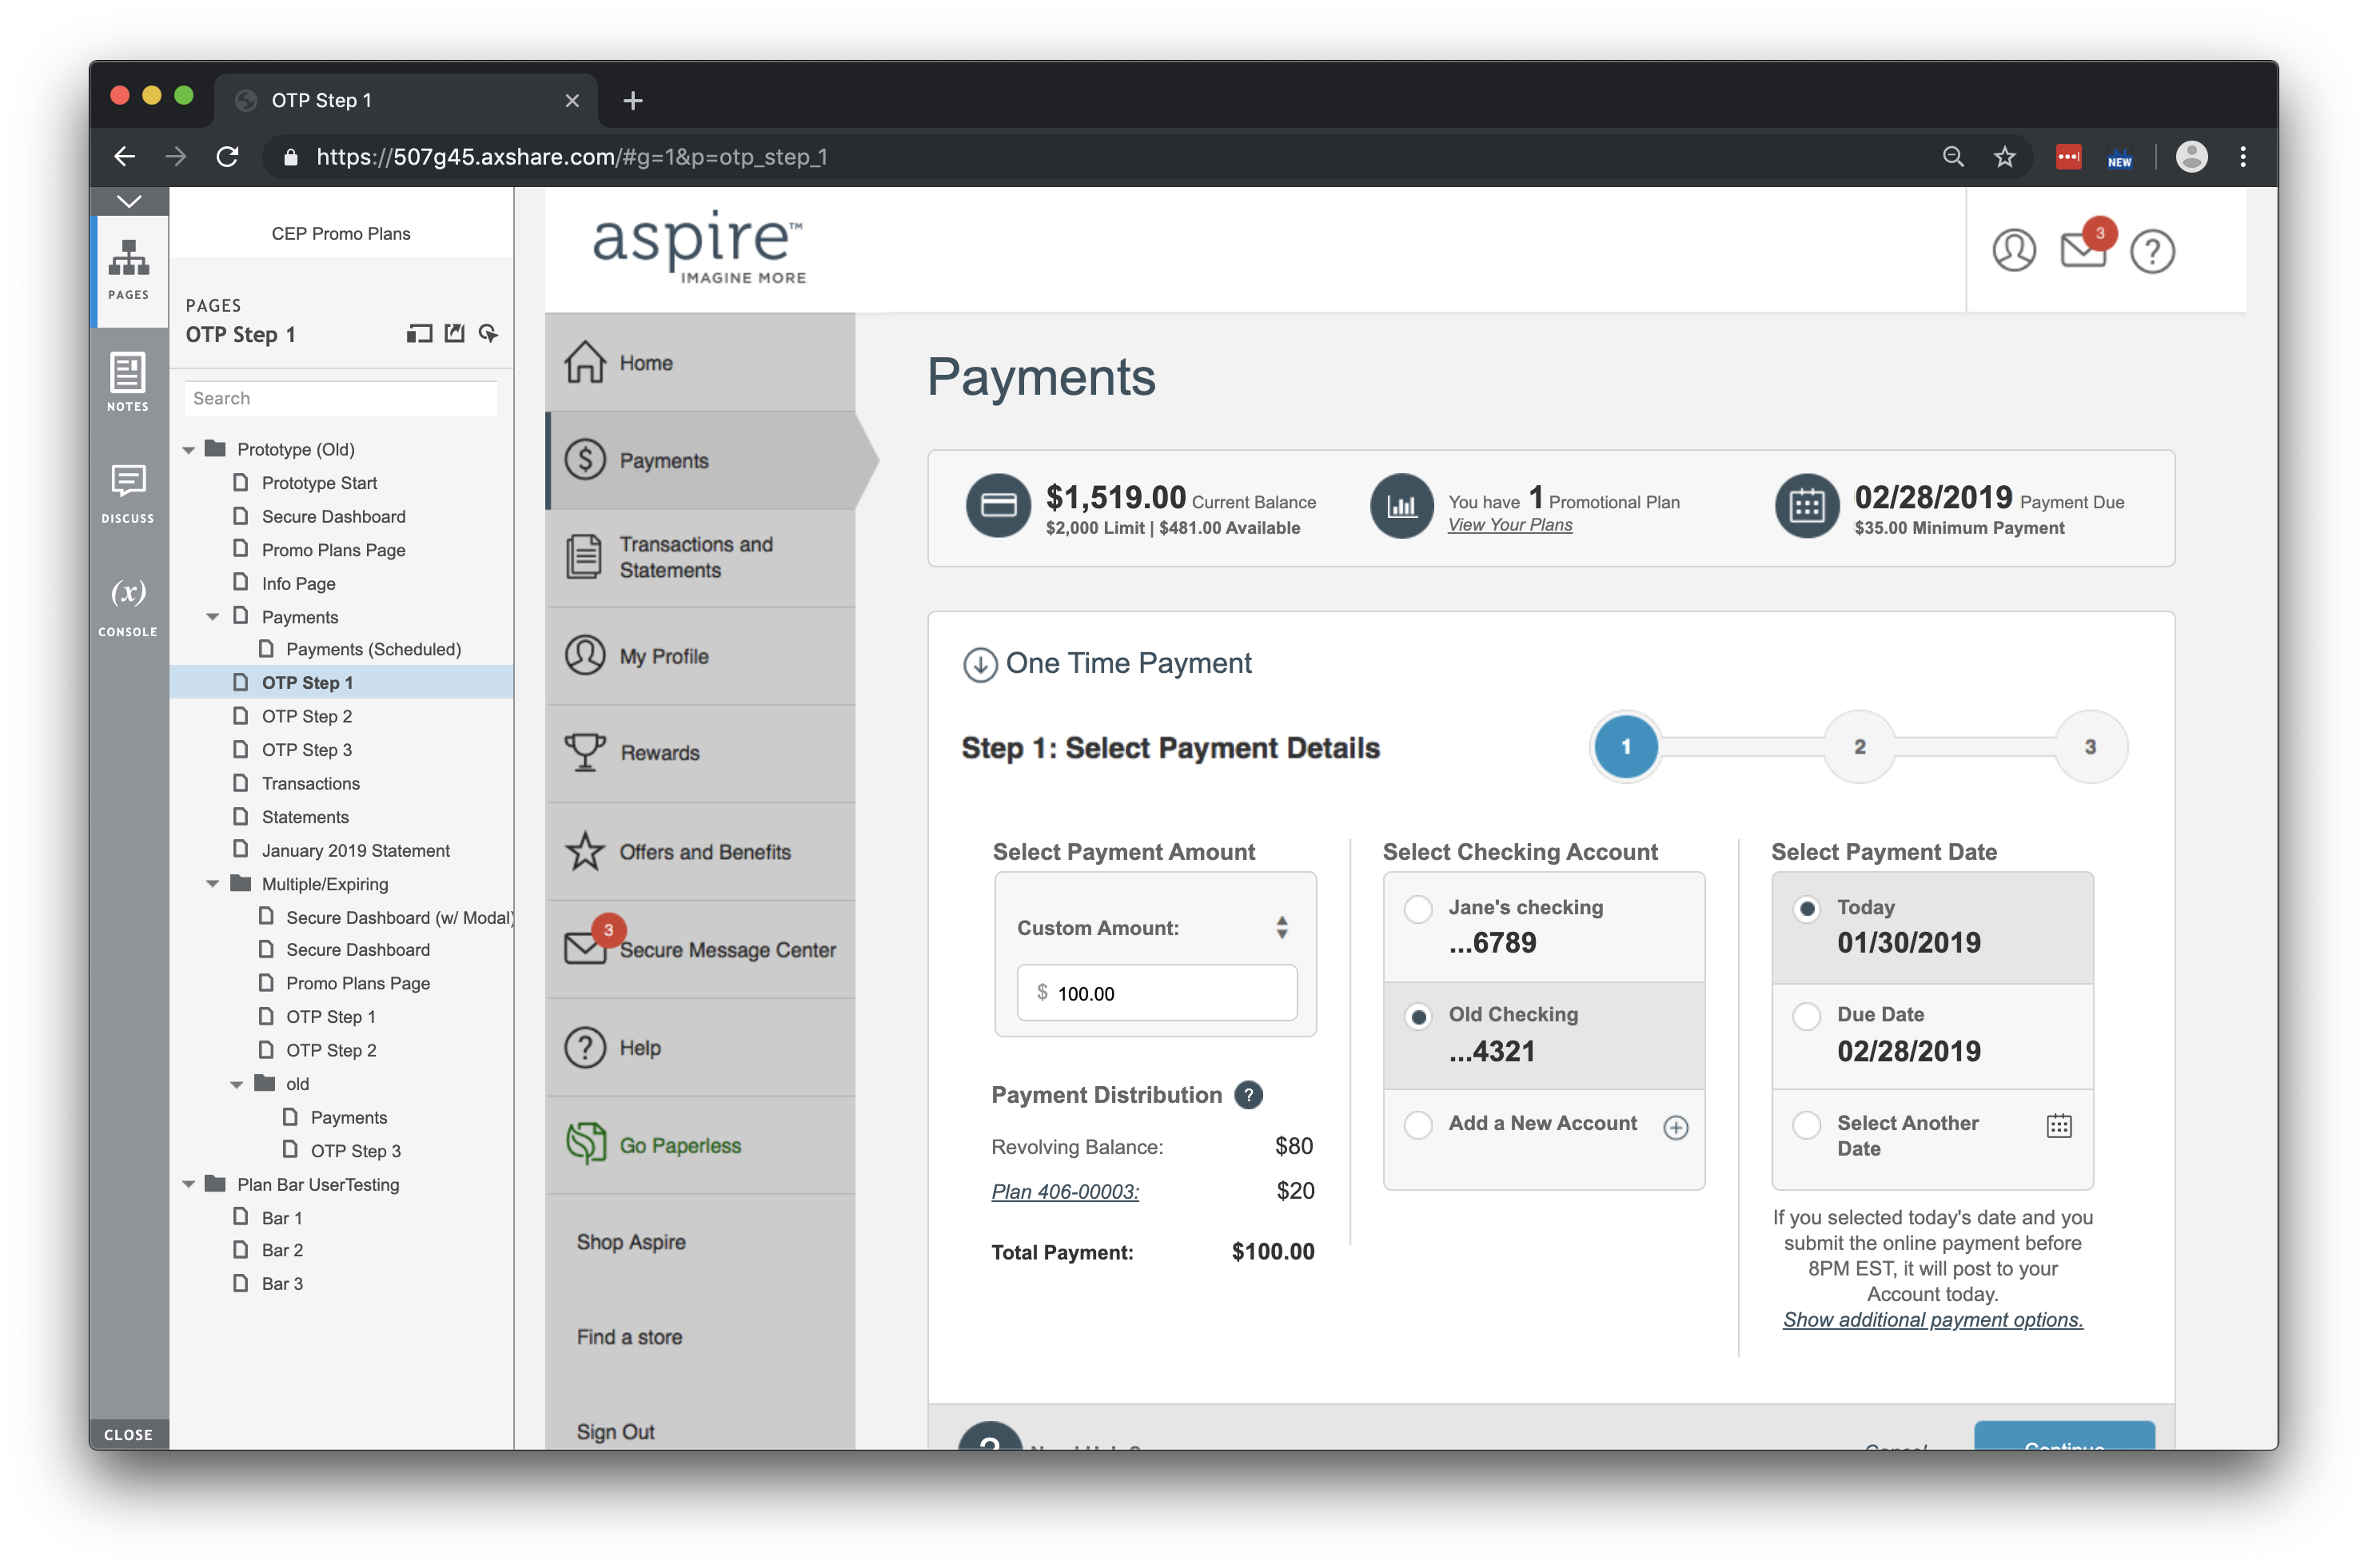2368x1568 pixels.
Task: Open Rewards menu item
Action: click(700, 752)
